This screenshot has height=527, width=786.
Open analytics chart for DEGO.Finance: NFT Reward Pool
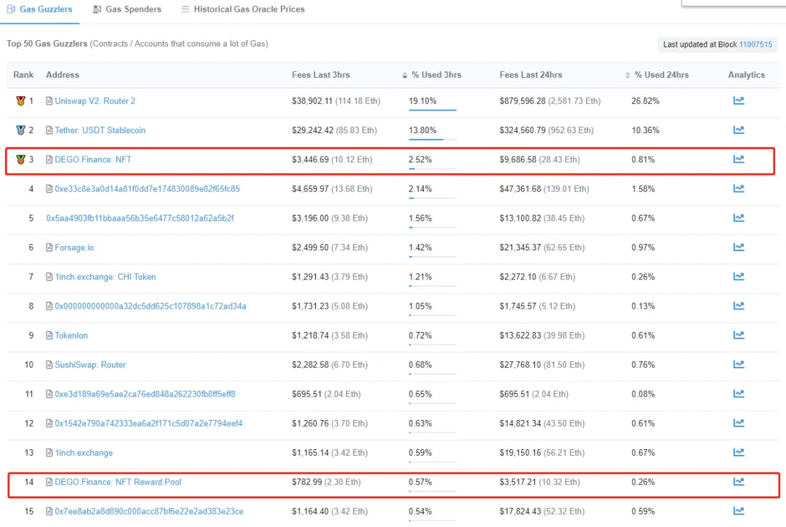coord(739,482)
